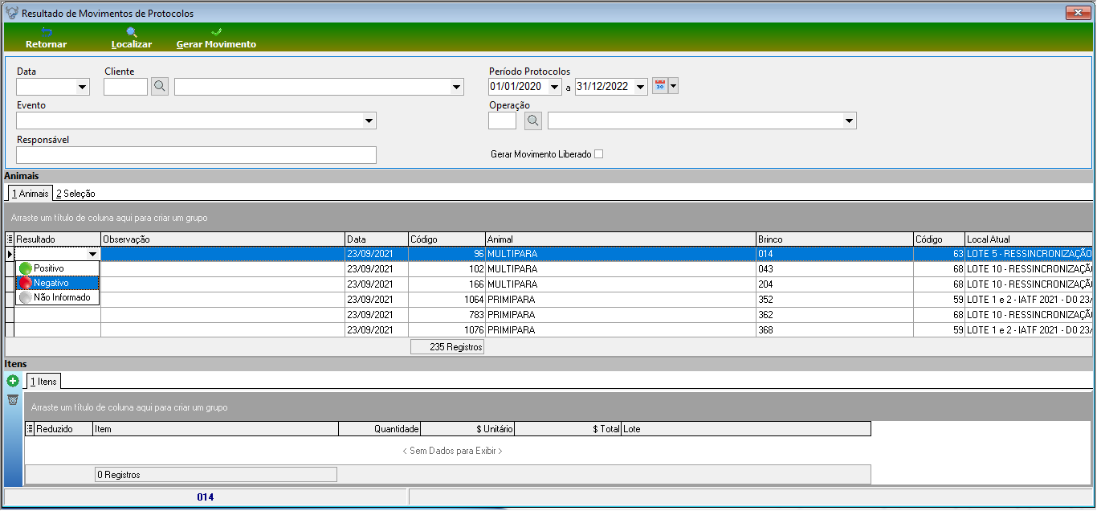
Task: Click animal code cell 1064
Action: click(447, 299)
